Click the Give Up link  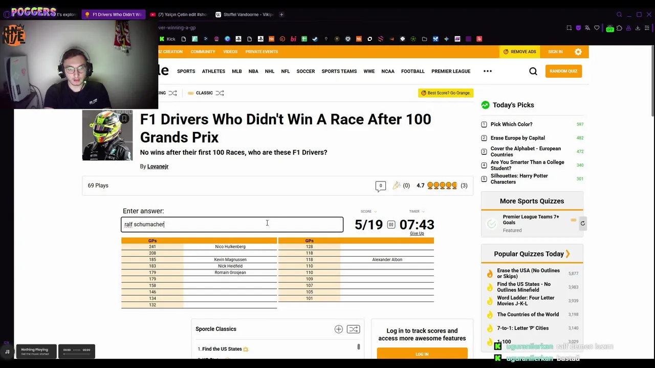click(417, 234)
